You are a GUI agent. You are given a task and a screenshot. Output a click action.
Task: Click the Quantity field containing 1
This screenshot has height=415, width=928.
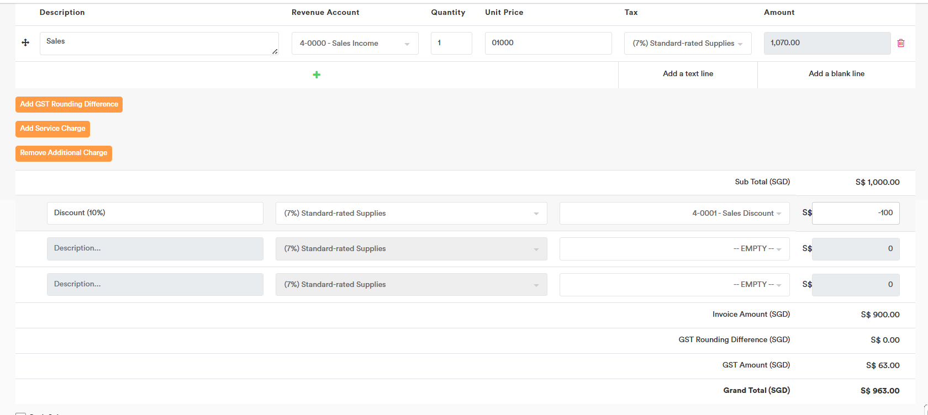pos(451,43)
